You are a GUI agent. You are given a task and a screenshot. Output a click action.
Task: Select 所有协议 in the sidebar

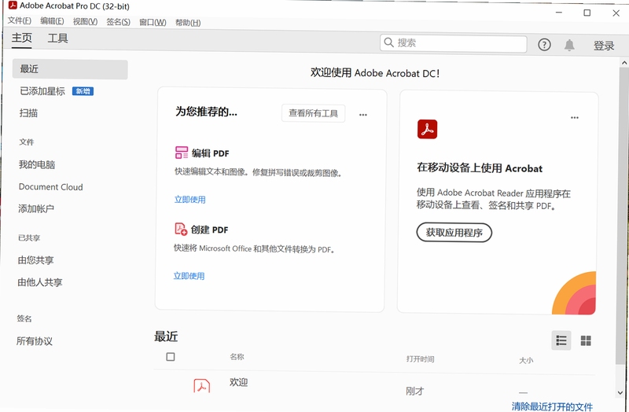(34, 341)
